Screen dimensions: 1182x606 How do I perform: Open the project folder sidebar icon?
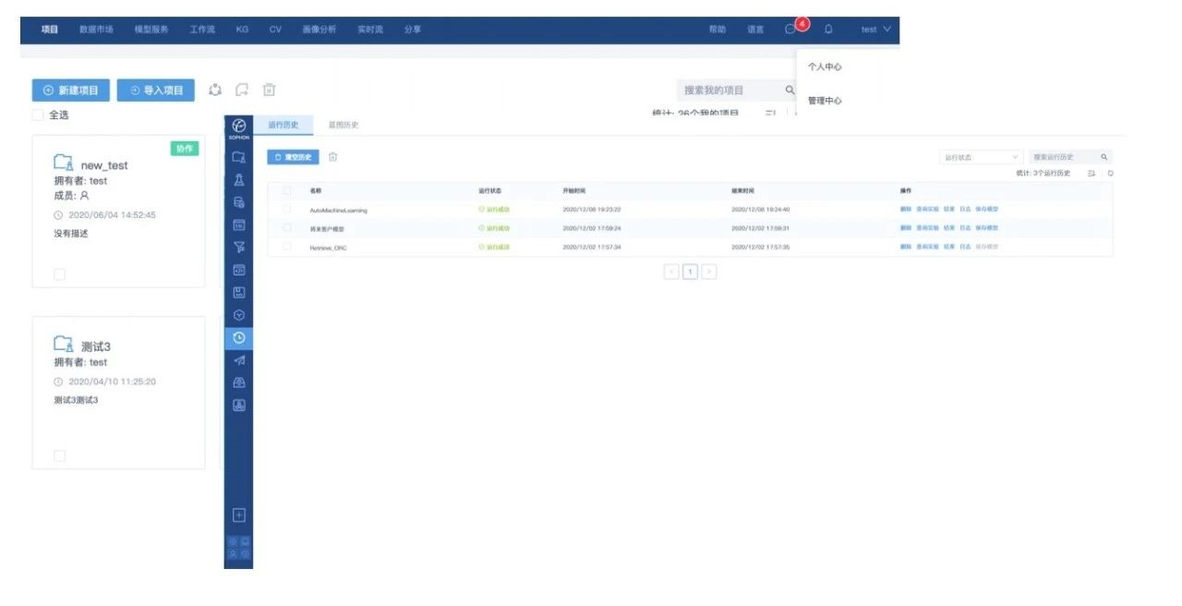(238, 158)
